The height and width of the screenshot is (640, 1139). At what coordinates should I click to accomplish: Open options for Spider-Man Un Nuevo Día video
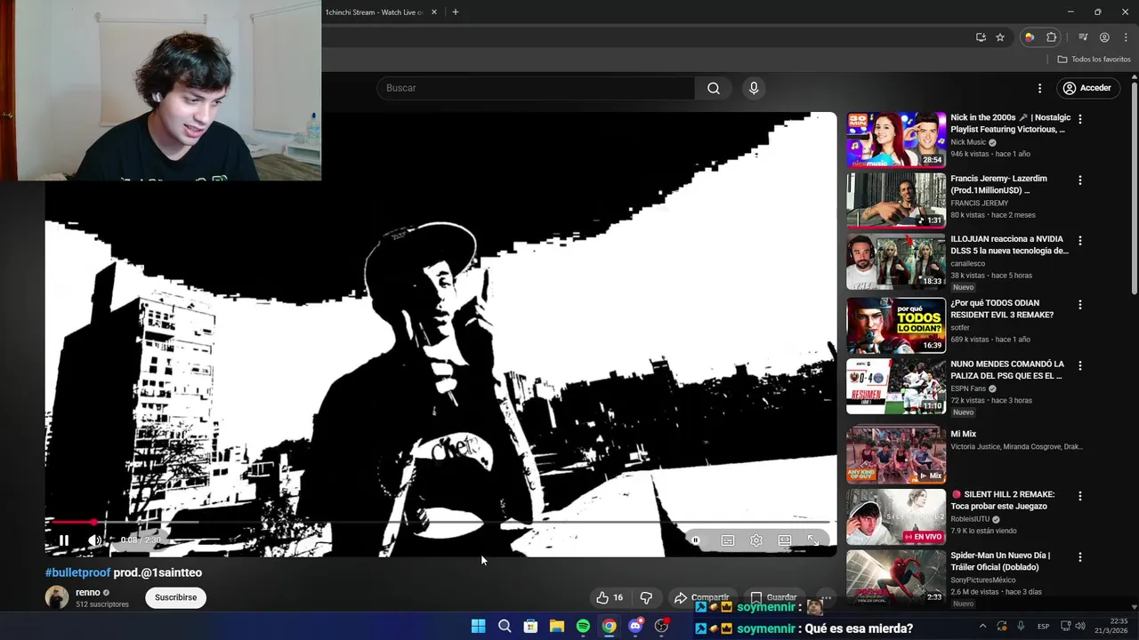tap(1080, 557)
